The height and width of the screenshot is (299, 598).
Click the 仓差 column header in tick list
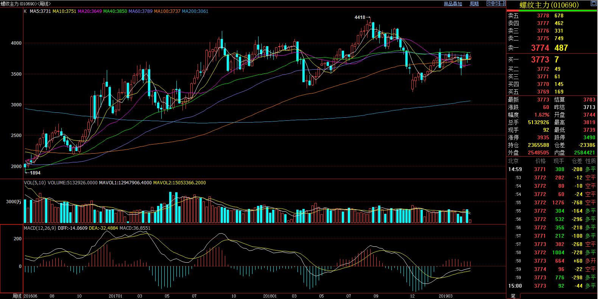click(x=577, y=161)
